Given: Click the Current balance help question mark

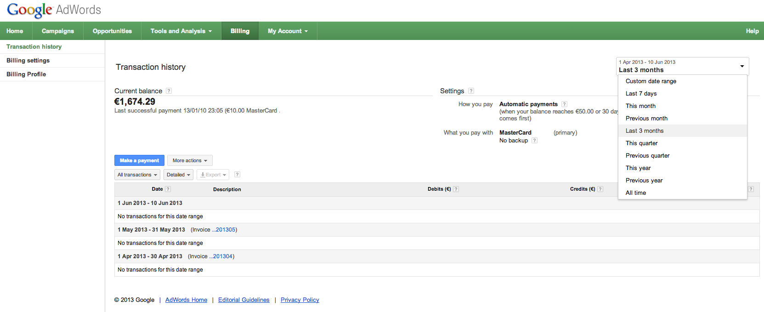Looking at the screenshot, I should click(x=169, y=91).
